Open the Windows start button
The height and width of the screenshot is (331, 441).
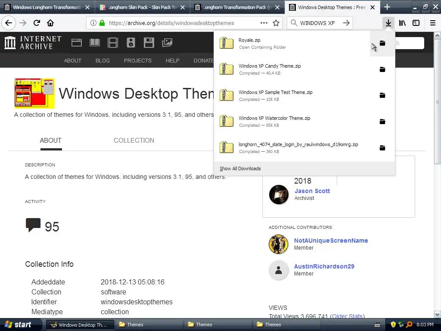tap(20, 325)
